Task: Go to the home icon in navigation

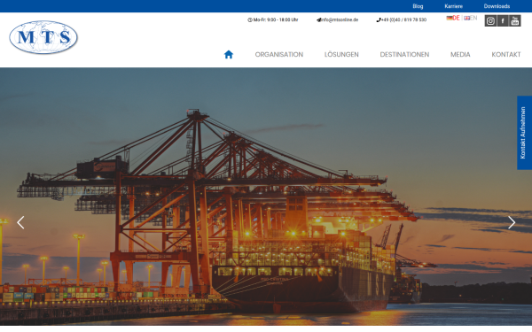Action: [x=229, y=55]
